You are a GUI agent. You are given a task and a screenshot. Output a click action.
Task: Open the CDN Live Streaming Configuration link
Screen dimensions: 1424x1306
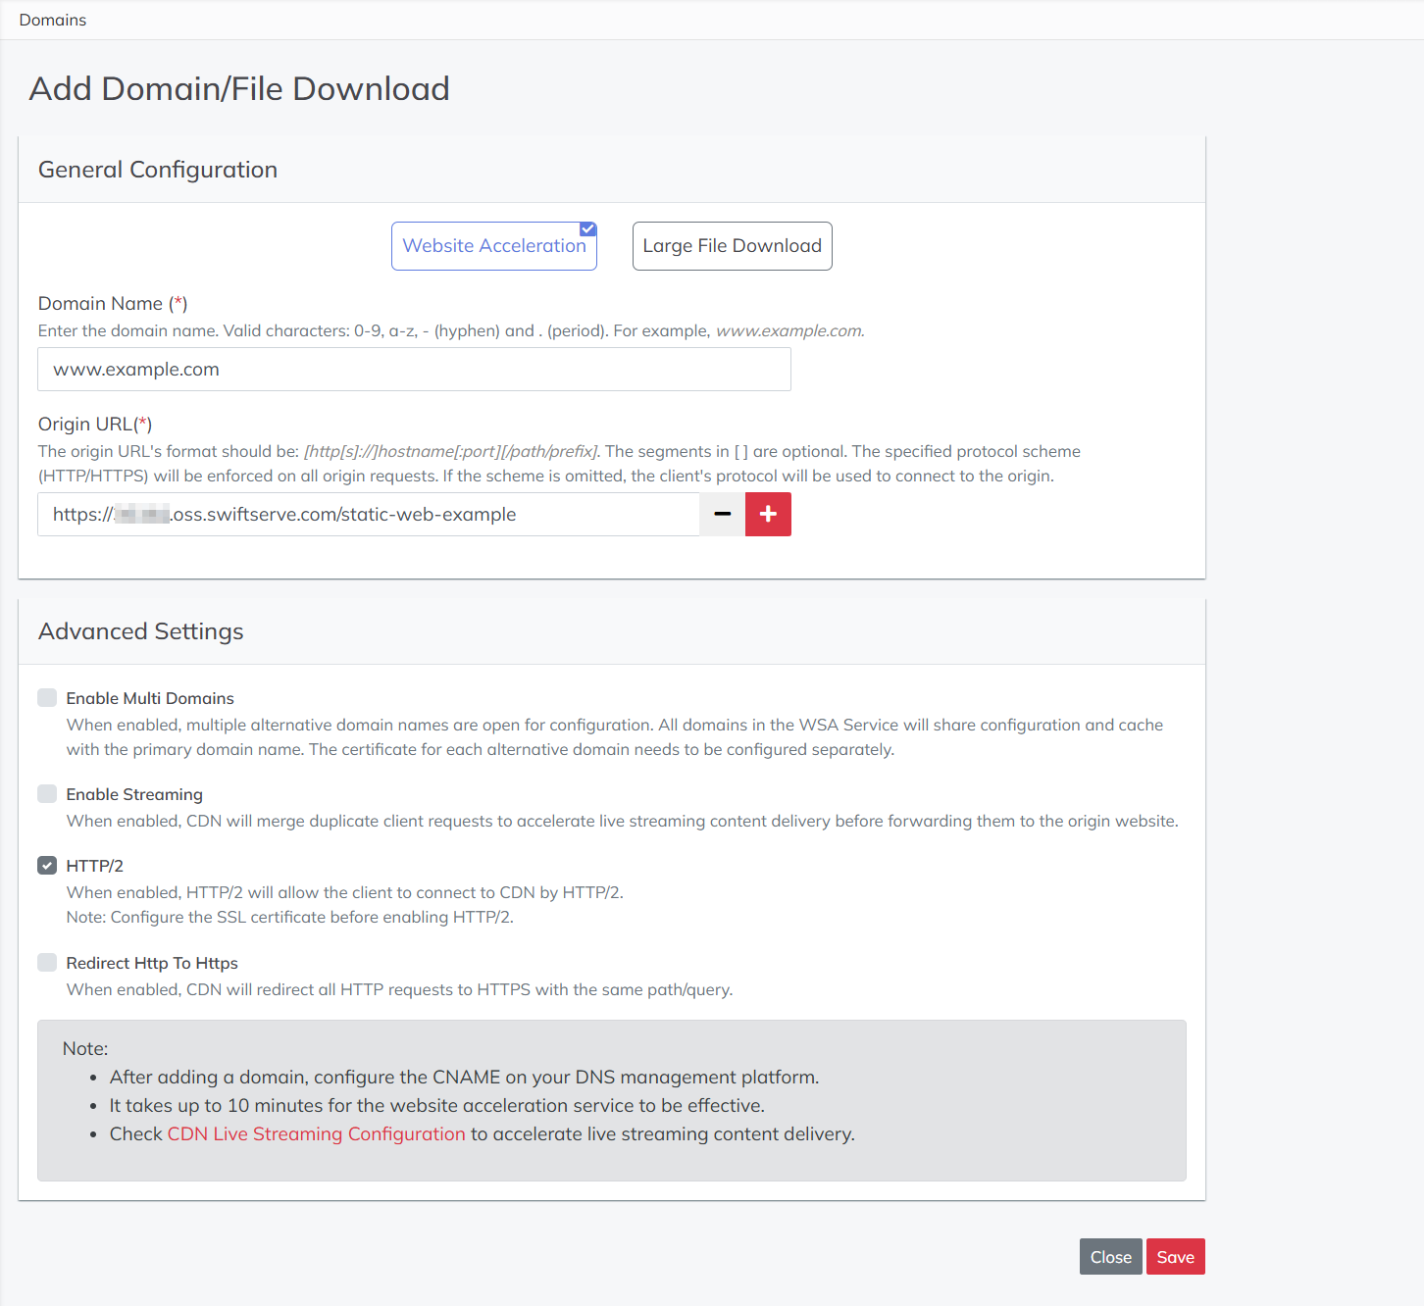point(316,1133)
